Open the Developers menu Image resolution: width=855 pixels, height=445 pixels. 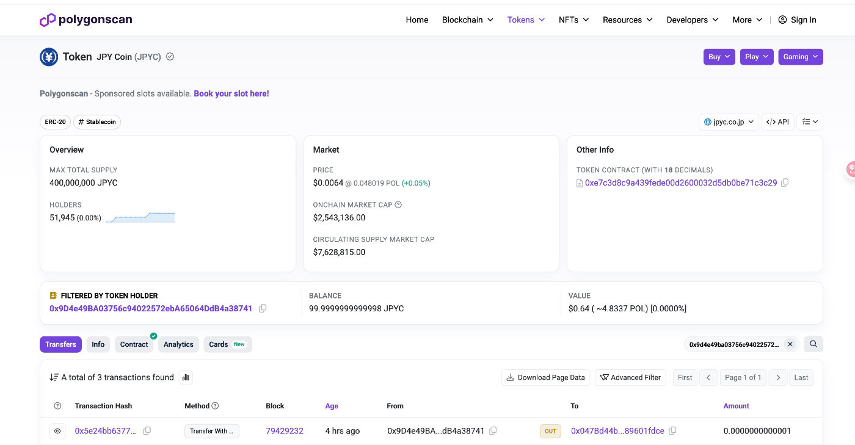coord(693,20)
